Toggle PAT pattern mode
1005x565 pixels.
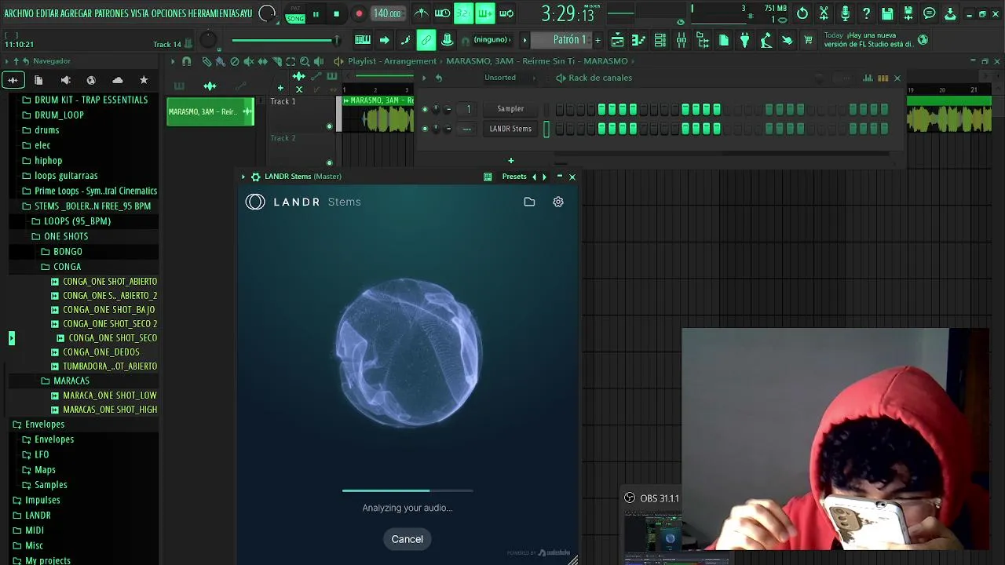click(295, 9)
